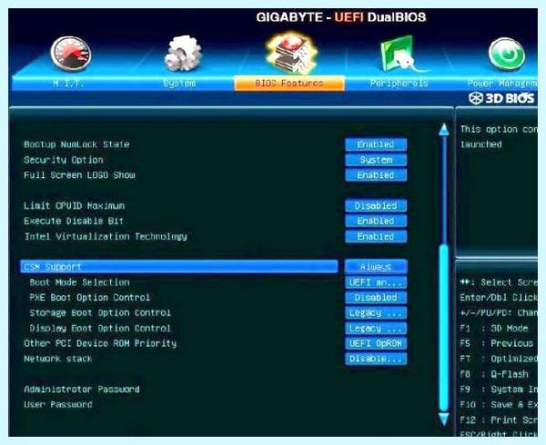This screenshot has width=546, height=445.
Task: Open Boot Mode Selection UEFI value
Action: (x=376, y=282)
